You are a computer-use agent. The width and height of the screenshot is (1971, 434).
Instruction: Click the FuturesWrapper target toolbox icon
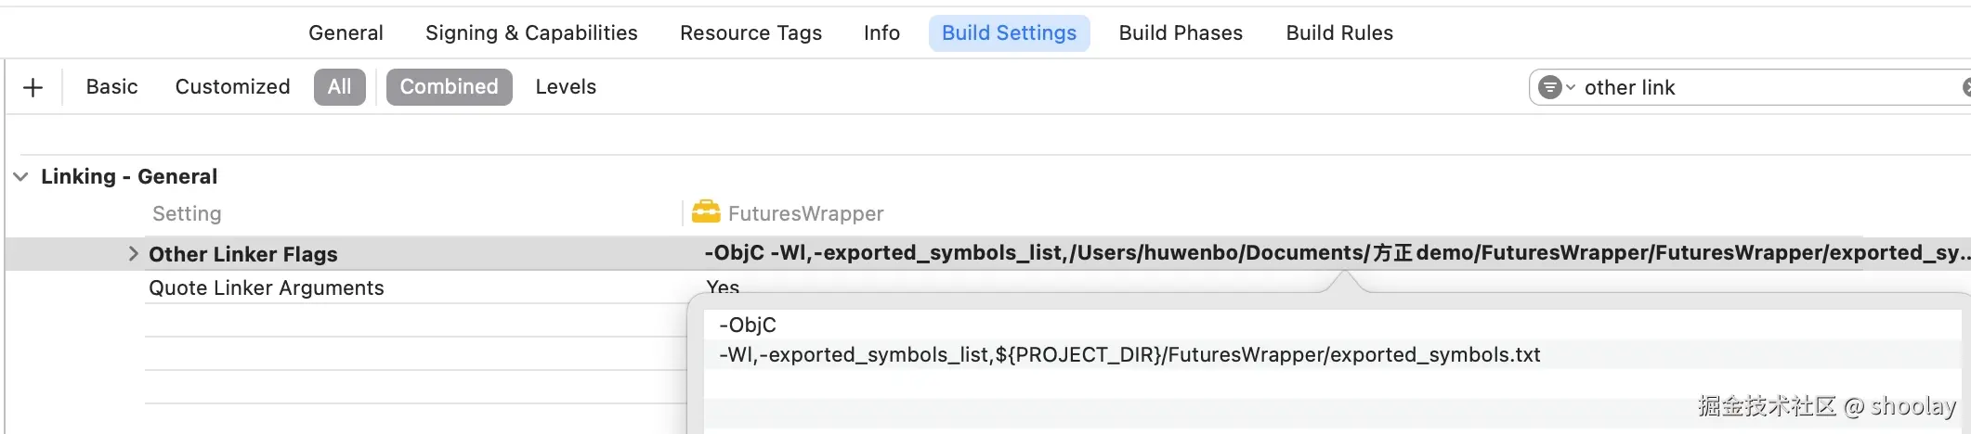click(706, 213)
